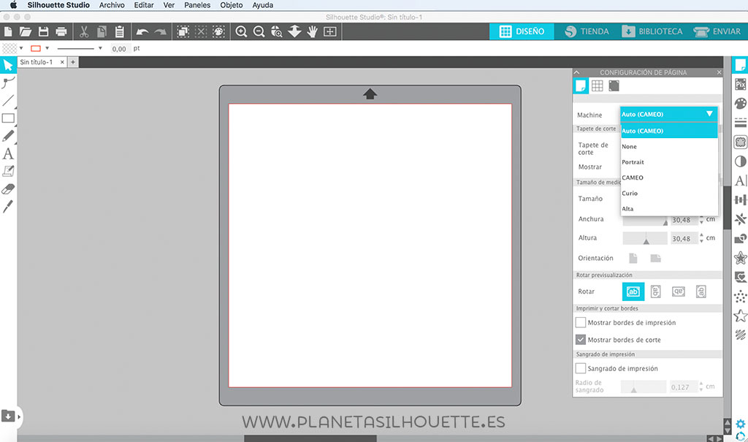The height and width of the screenshot is (442, 748).
Task: Click the Select All toolbar icon
Action: (183, 31)
